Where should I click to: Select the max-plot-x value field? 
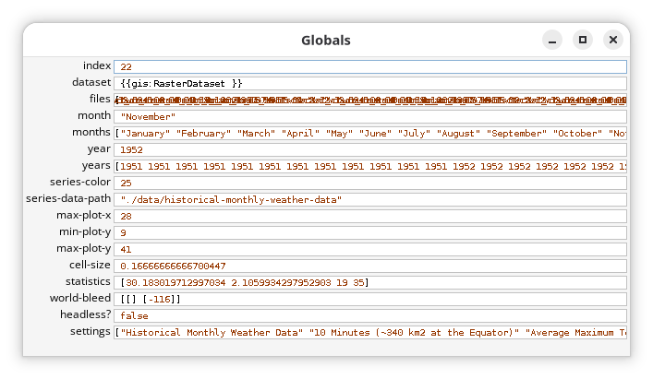[369, 216]
